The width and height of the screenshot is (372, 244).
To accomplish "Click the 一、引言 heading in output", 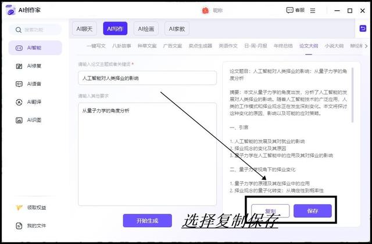I will [239, 128].
